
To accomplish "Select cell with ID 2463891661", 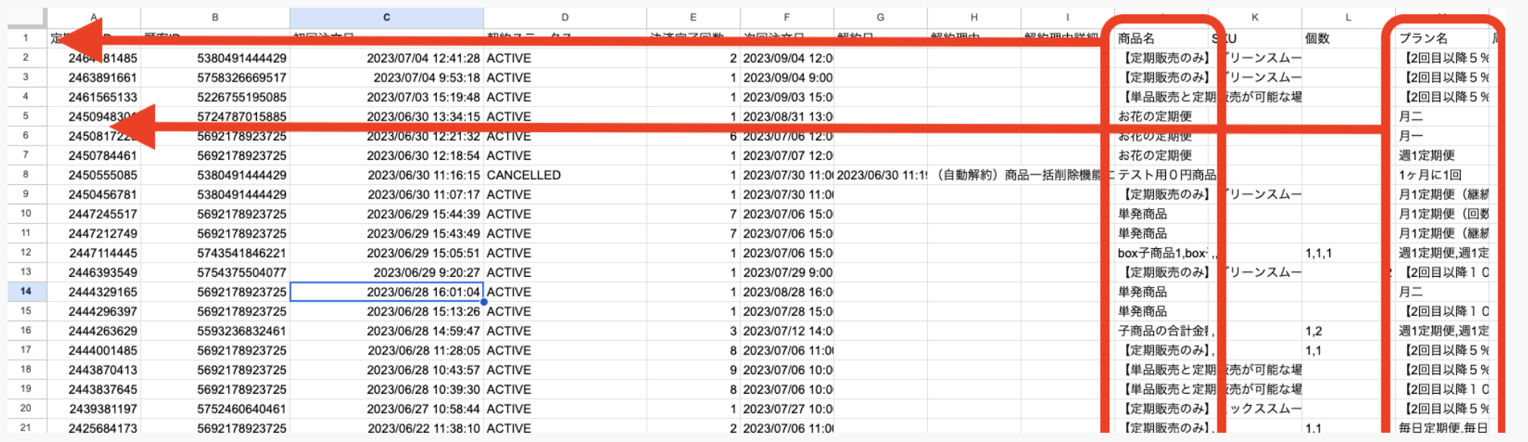I will 94,78.
